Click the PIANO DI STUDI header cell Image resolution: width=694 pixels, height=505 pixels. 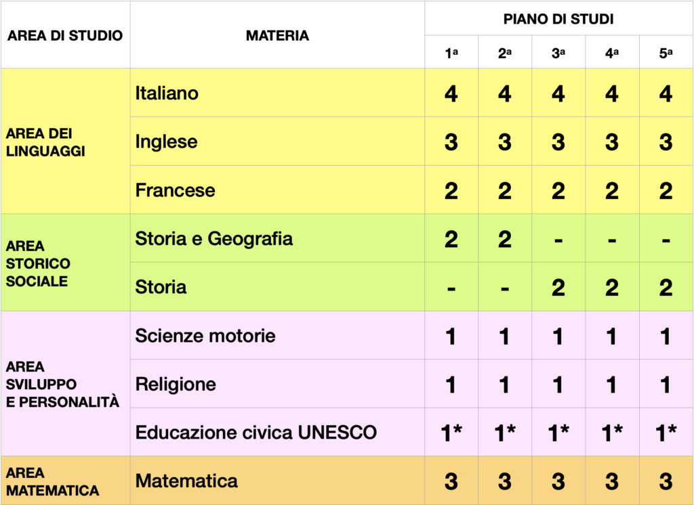pyautogui.click(x=558, y=18)
